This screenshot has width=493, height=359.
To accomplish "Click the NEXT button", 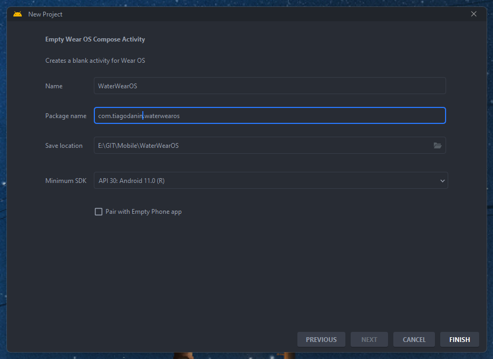I will click(369, 340).
